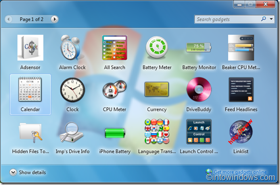The width and height of the screenshot is (280, 185).
Task: Open the search options dropdown arrow
Action: point(271,19)
